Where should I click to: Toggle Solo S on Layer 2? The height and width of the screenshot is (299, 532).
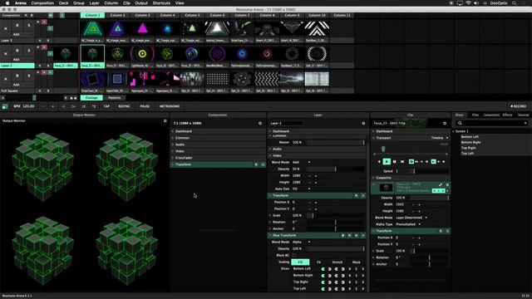(29, 51)
